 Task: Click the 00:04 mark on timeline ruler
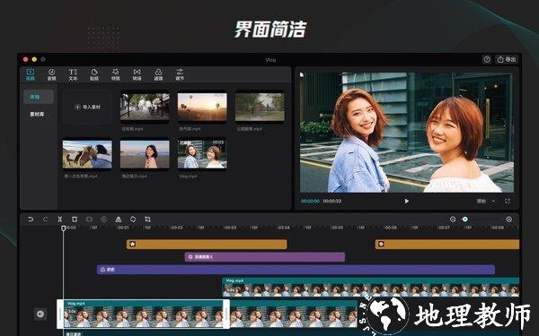pyautogui.click(x=283, y=228)
